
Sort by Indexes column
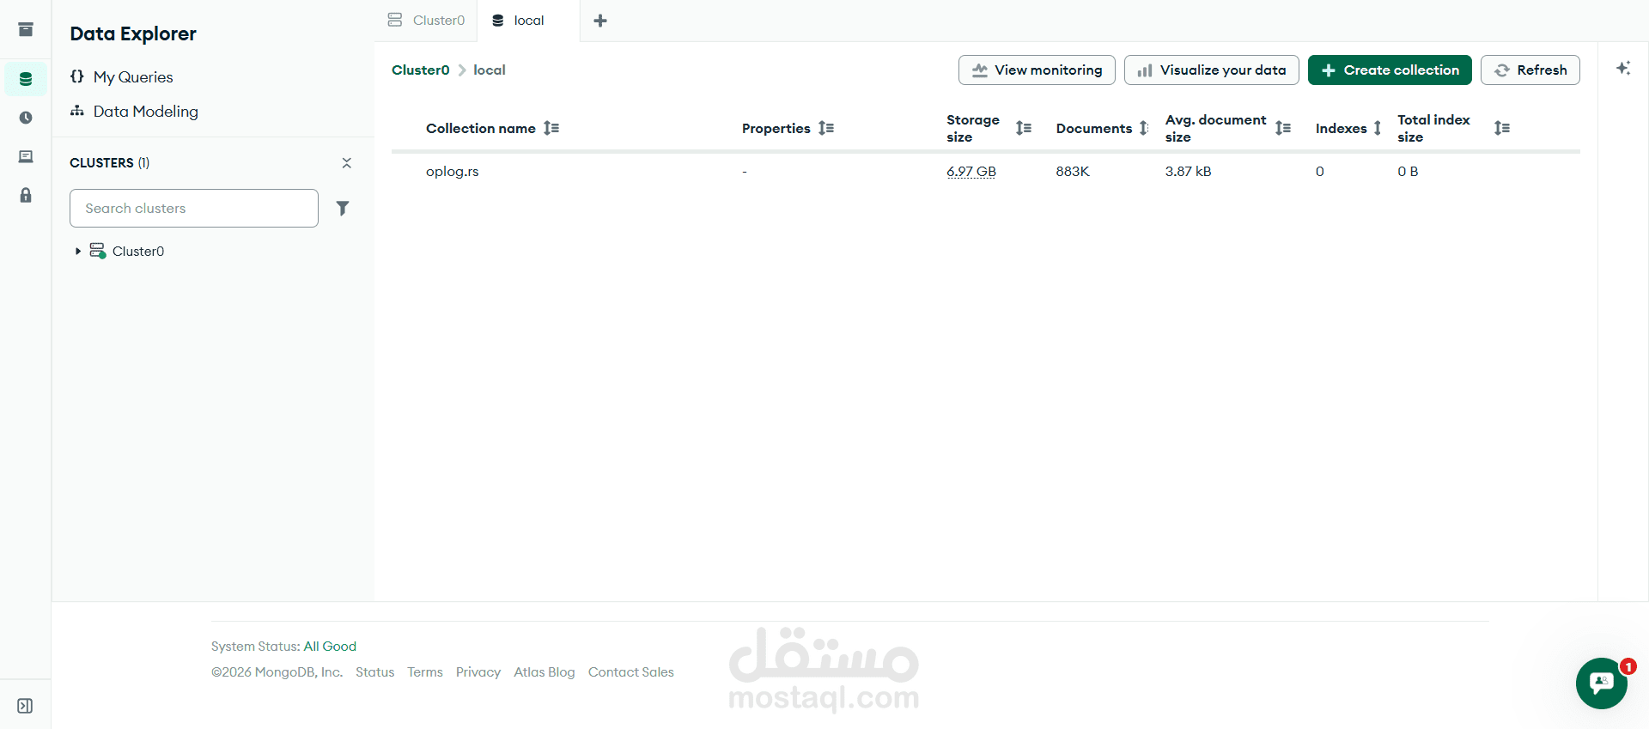(1378, 128)
